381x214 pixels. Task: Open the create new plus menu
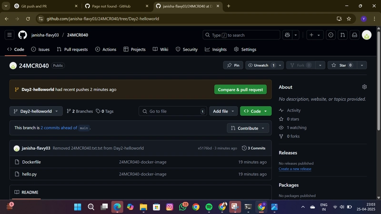point(315,35)
